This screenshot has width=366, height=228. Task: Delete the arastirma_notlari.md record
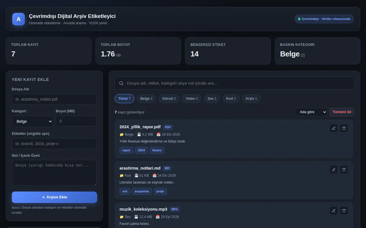[x=344, y=170]
